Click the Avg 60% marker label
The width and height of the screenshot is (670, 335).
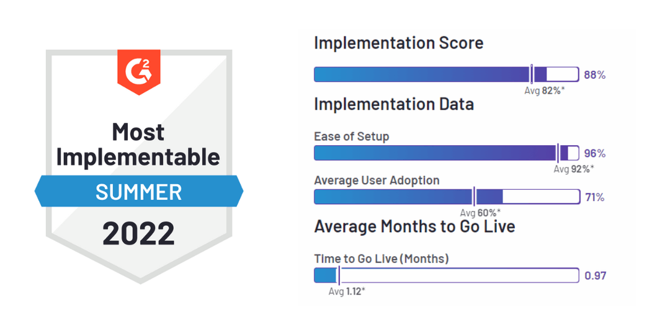click(480, 213)
